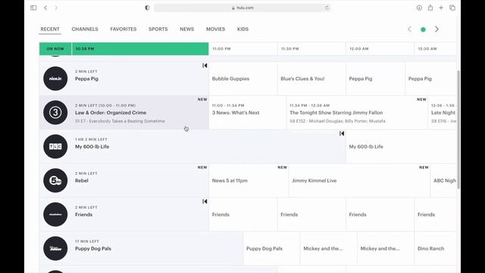This screenshot has width=485, height=273.
Task: Select The Tonight Show Starring Jimmy Fallon
Action: click(x=357, y=113)
